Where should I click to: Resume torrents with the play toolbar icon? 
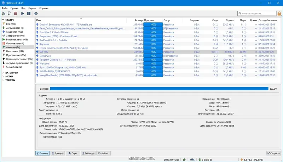click(23, 13)
